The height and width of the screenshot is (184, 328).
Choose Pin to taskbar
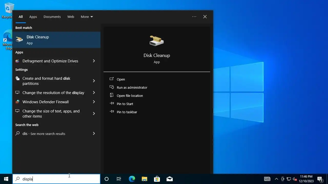point(127,112)
